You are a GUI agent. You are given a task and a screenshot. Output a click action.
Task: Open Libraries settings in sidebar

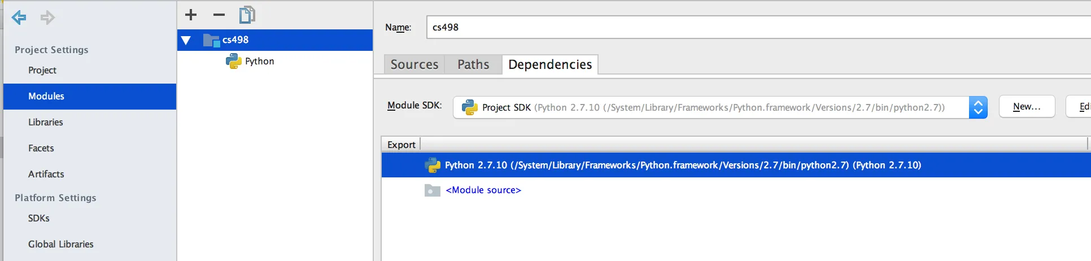tap(46, 122)
